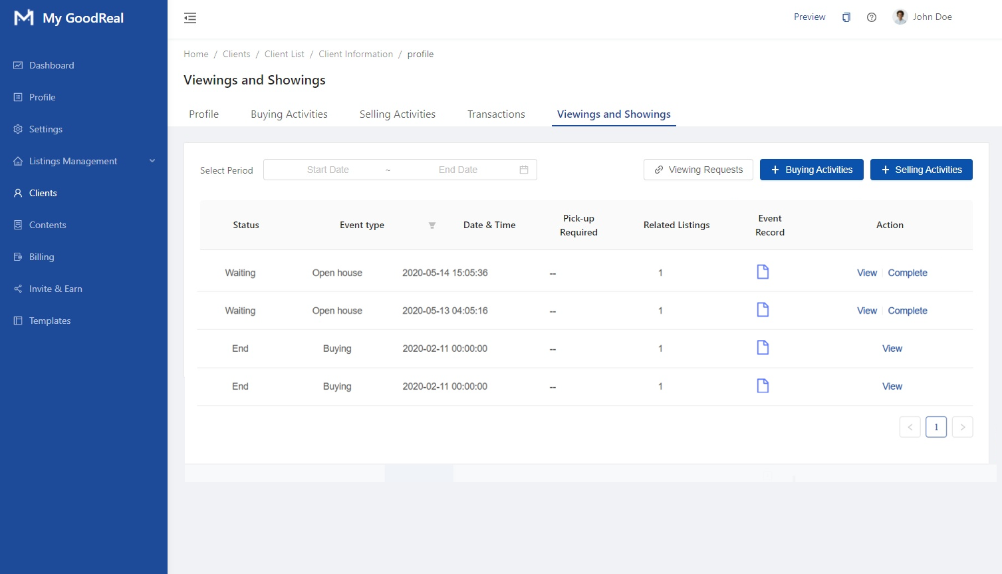Open event record file for last Buying row
1002x574 pixels.
coord(763,386)
